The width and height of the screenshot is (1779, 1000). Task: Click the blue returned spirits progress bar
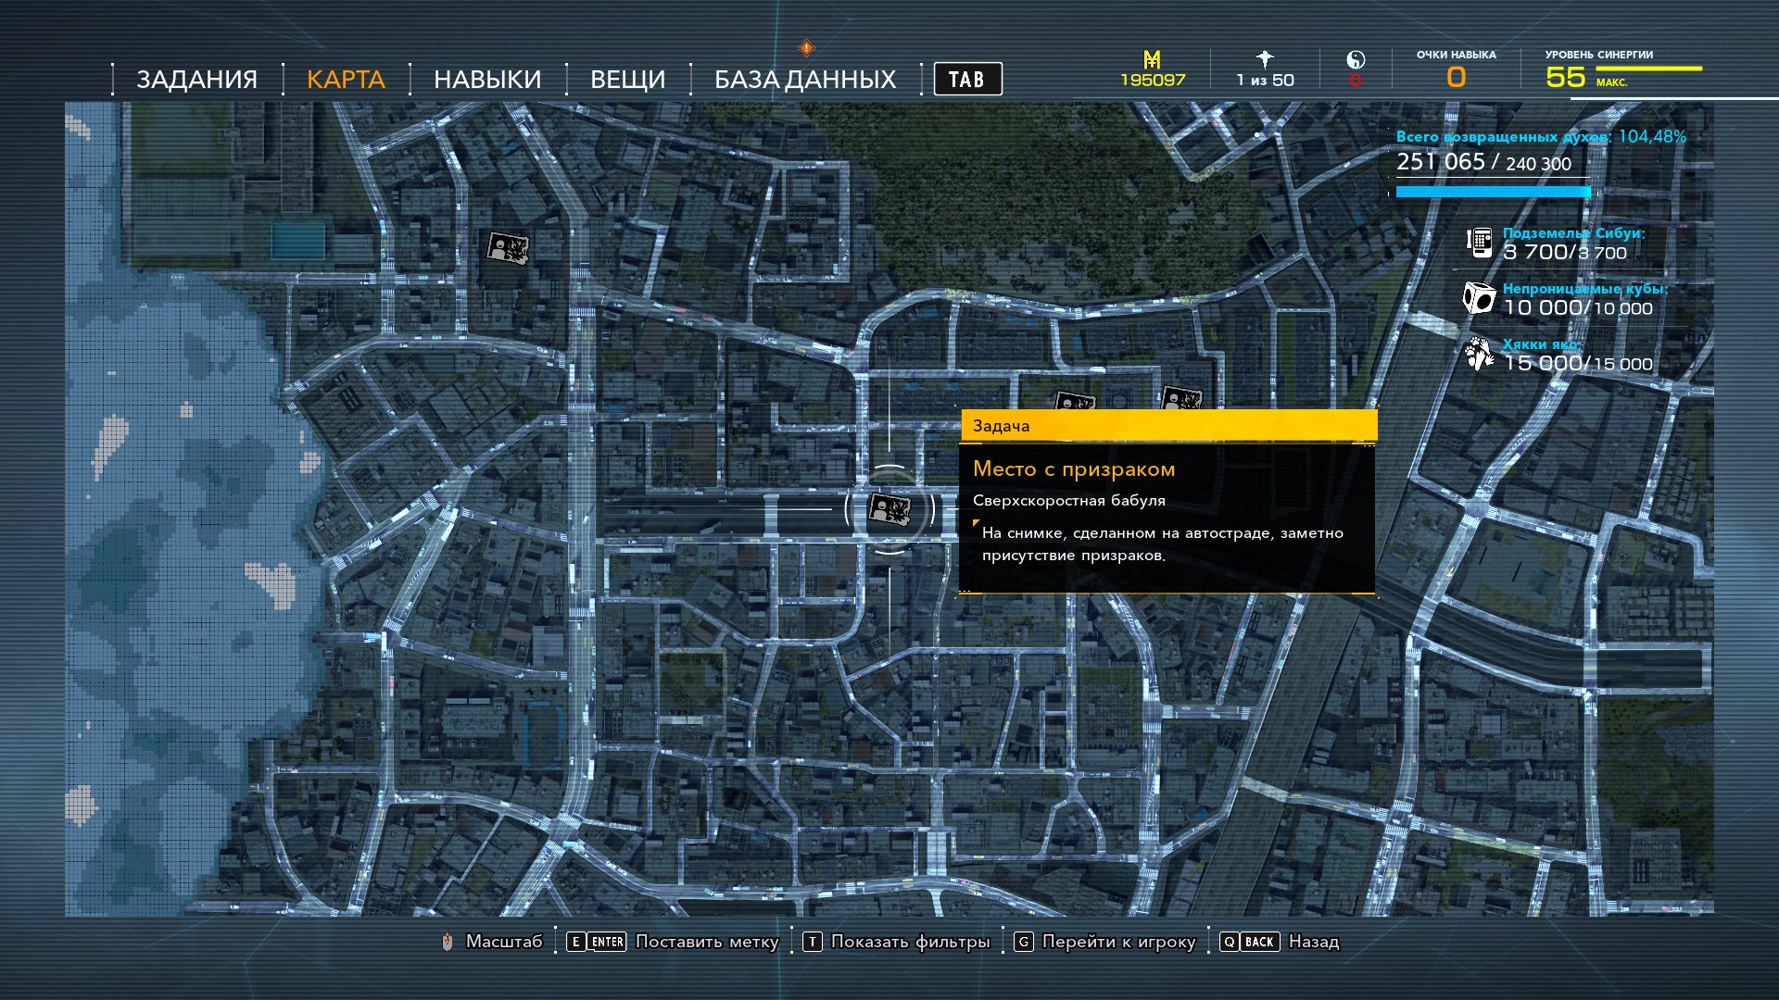pyautogui.click(x=1493, y=192)
